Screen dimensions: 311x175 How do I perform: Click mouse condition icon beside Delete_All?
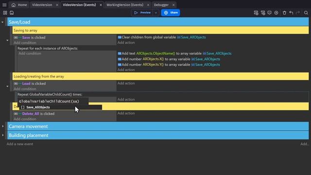coord(16,114)
